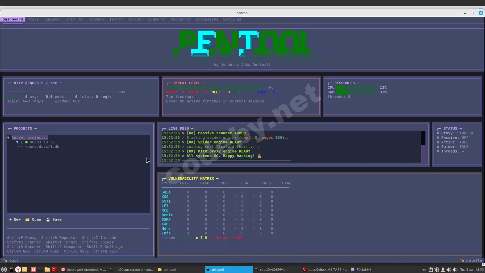Click the security shield tray icon

(437, 269)
